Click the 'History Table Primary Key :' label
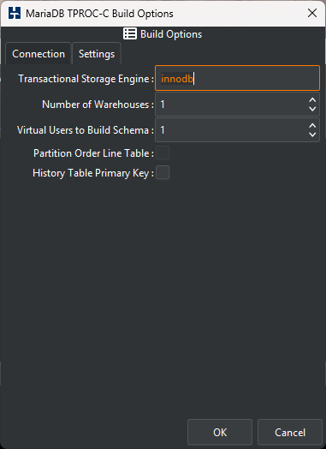Image resolution: width=326 pixels, height=449 pixels. (x=93, y=173)
